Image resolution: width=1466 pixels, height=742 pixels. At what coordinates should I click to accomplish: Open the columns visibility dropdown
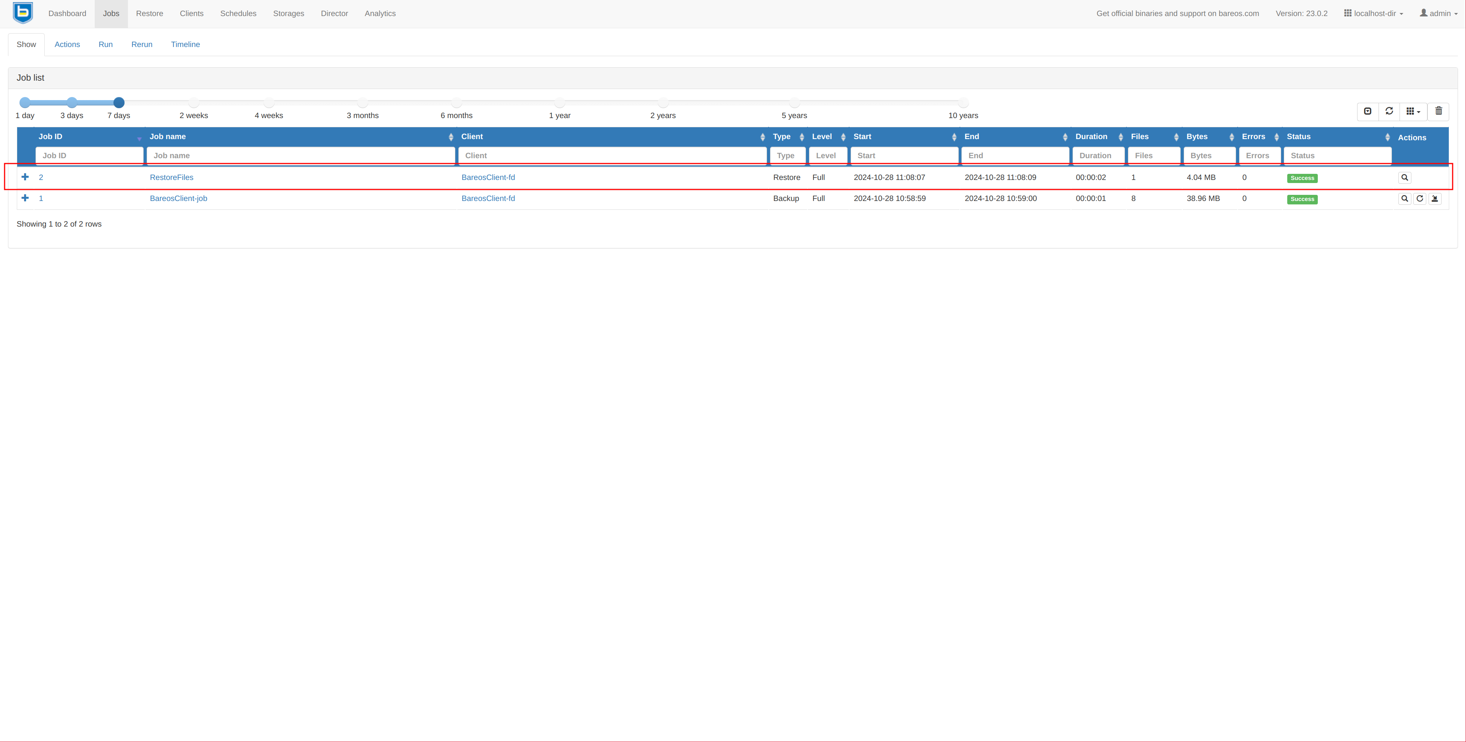point(1413,112)
